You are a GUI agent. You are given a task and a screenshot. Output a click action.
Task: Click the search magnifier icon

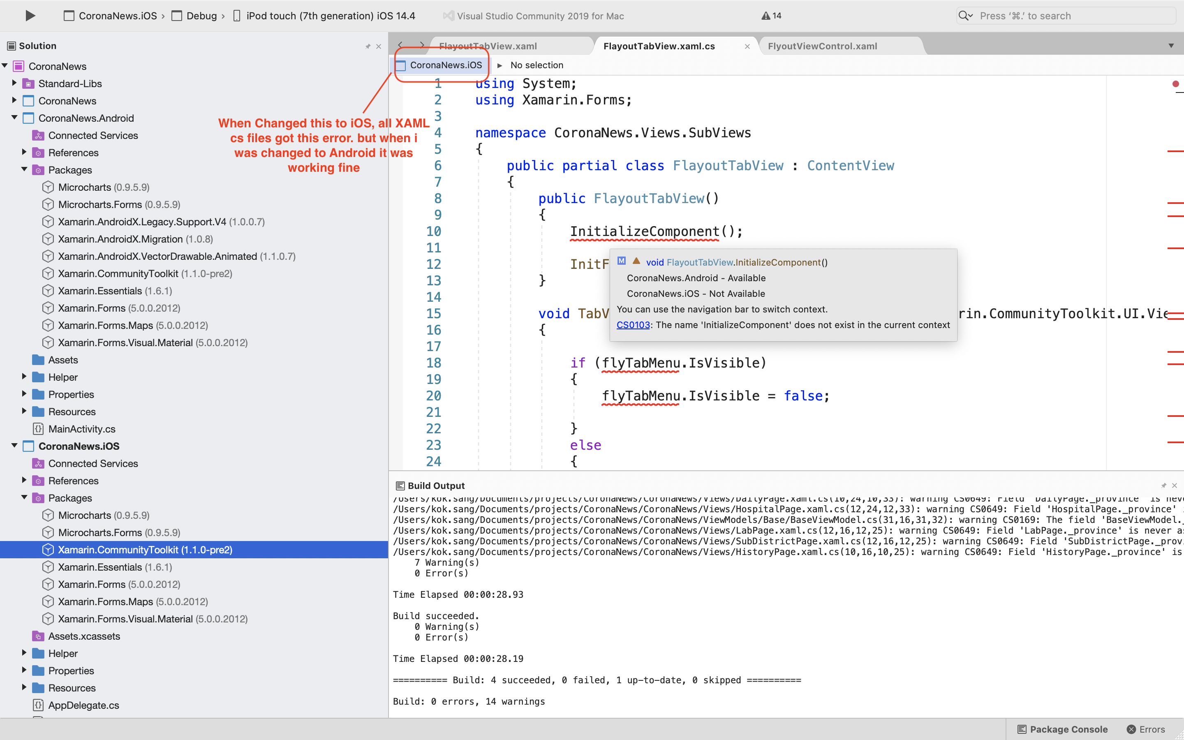point(964,15)
